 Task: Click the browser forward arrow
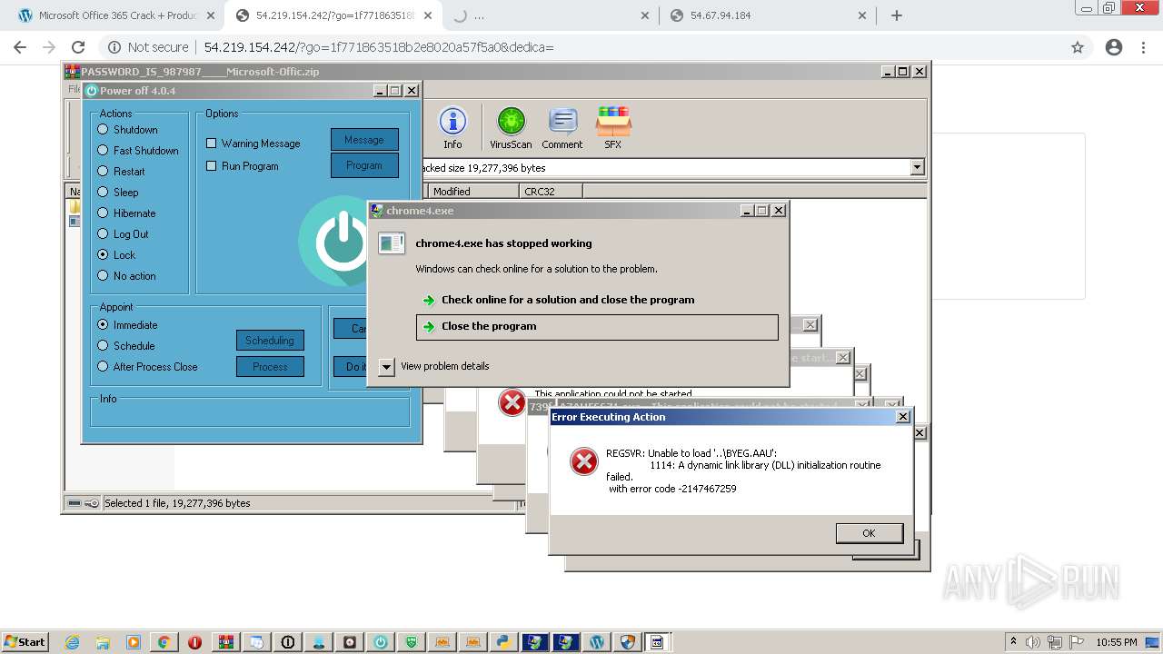pos(49,47)
